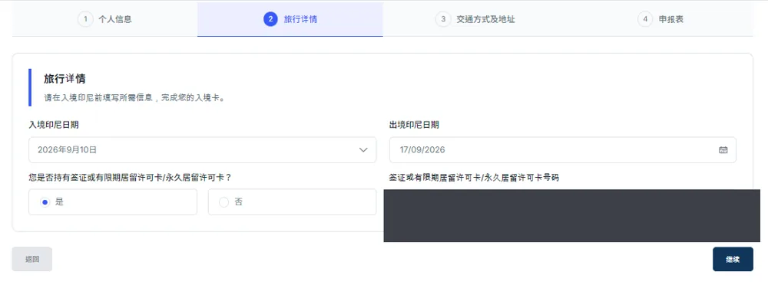Click 出境印尼日期 field showing 17/09/2026

562,150
